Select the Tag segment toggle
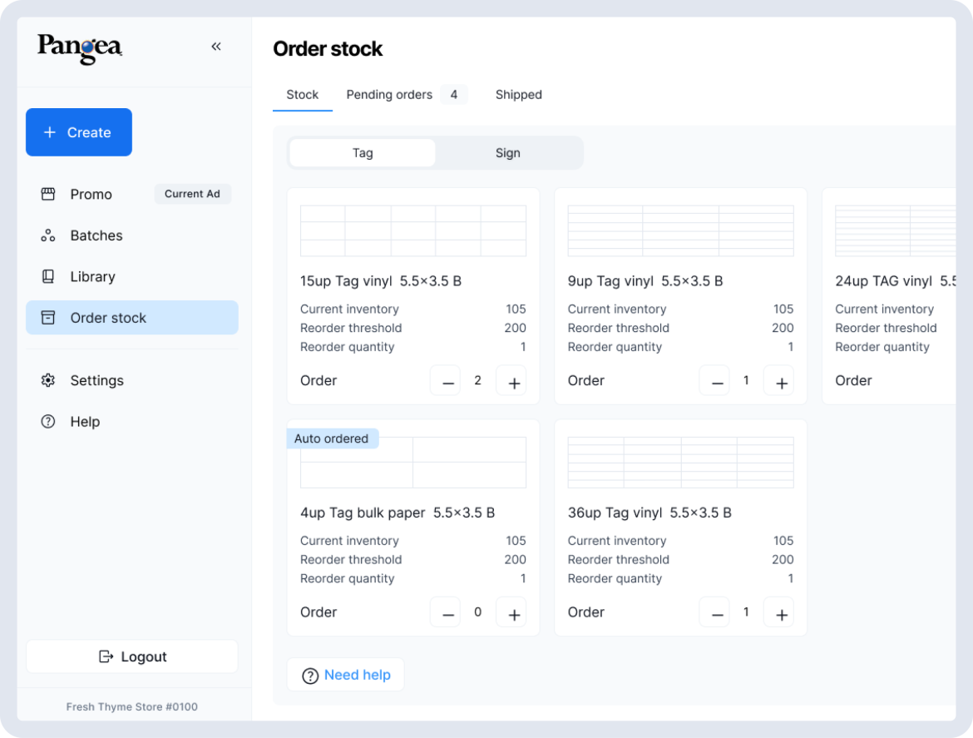This screenshot has height=738, width=973. point(363,153)
